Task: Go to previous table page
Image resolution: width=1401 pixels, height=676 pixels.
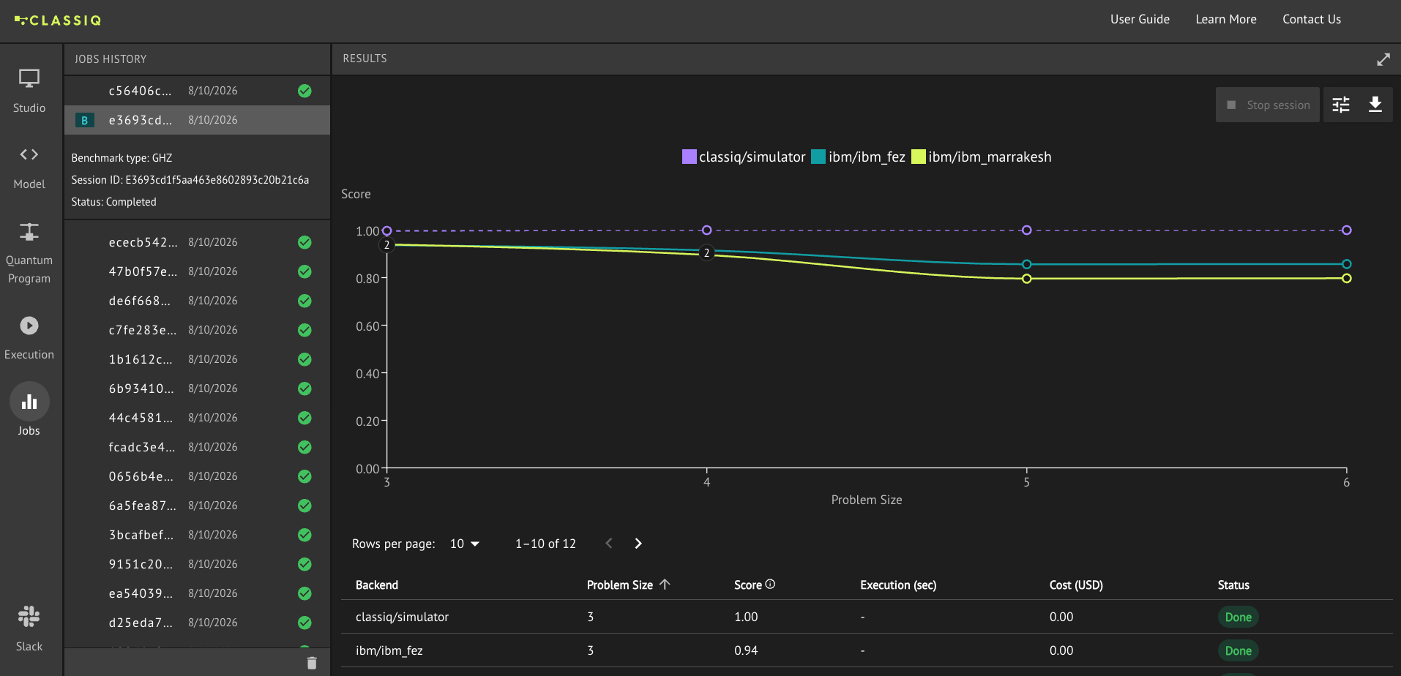Action: (x=609, y=543)
